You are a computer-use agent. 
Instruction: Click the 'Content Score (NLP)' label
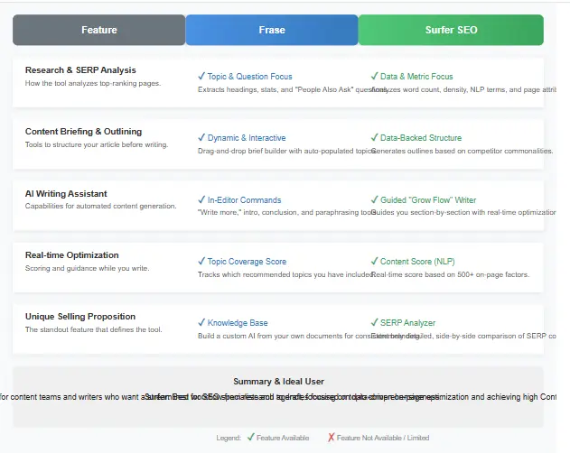click(417, 261)
